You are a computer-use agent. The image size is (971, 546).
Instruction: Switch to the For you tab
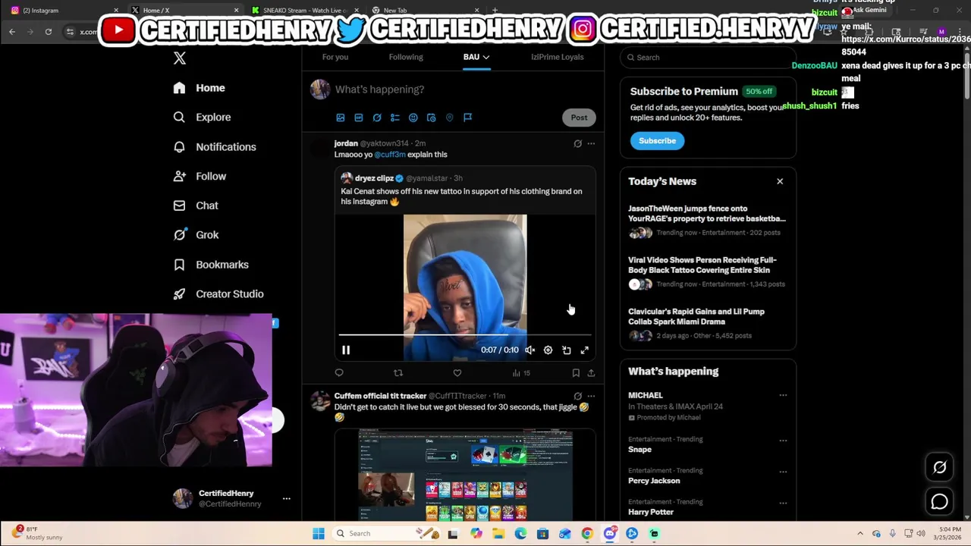pyautogui.click(x=335, y=57)
